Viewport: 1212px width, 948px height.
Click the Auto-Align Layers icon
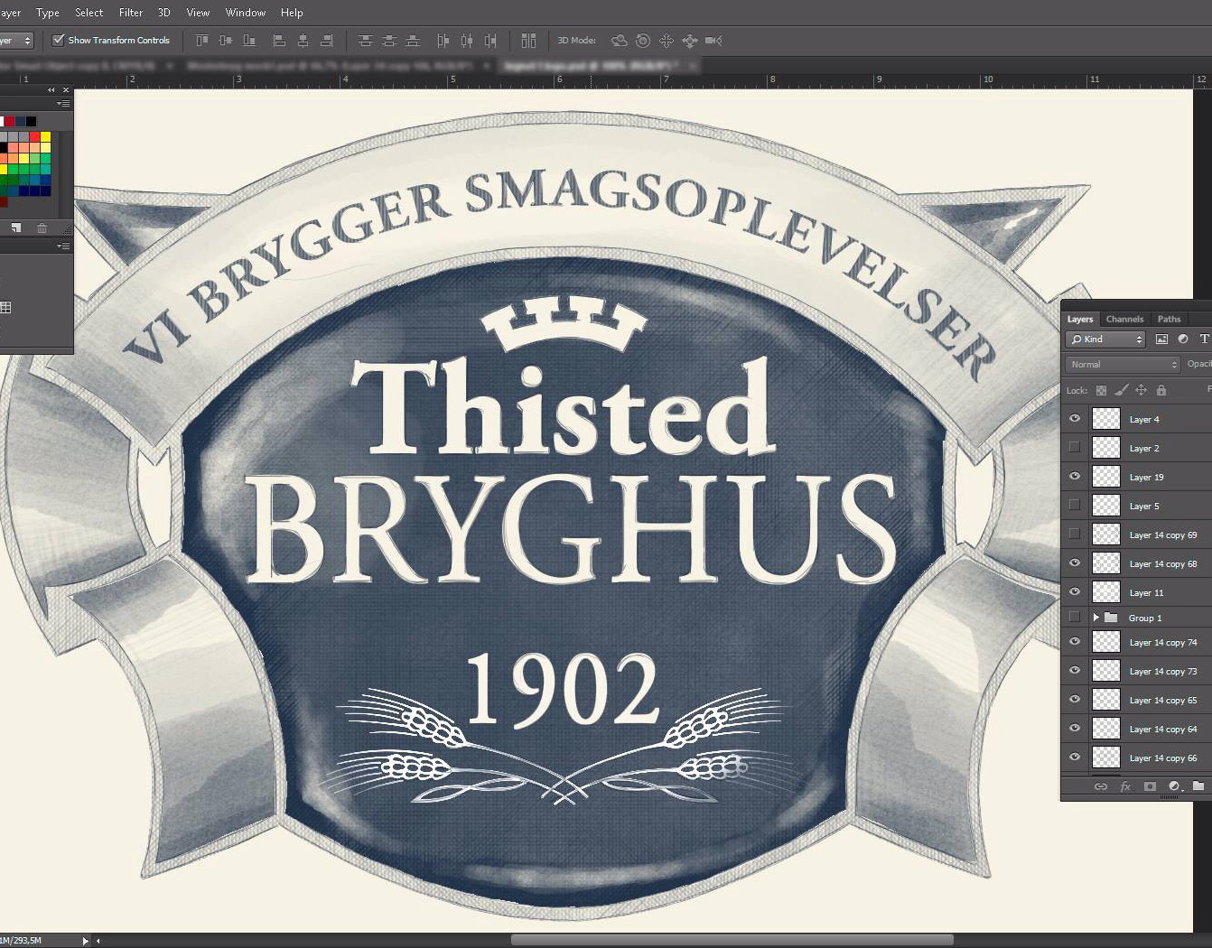pyautogui.click(x=528, y=41)
